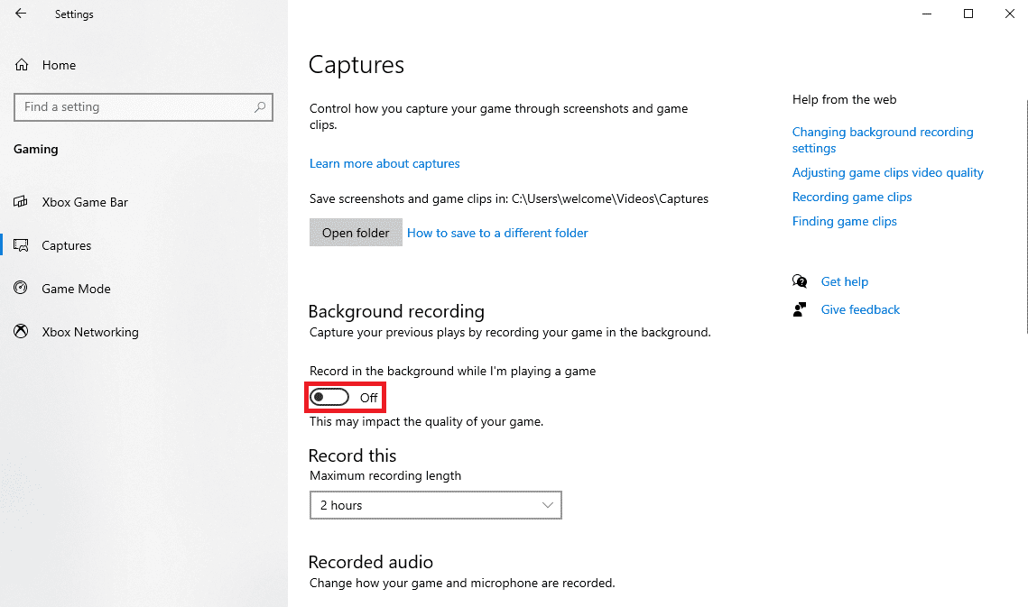Viewport: 1028px width, 607px height.
Task: Open the Game Mode settings page
Action: [76, 289]
